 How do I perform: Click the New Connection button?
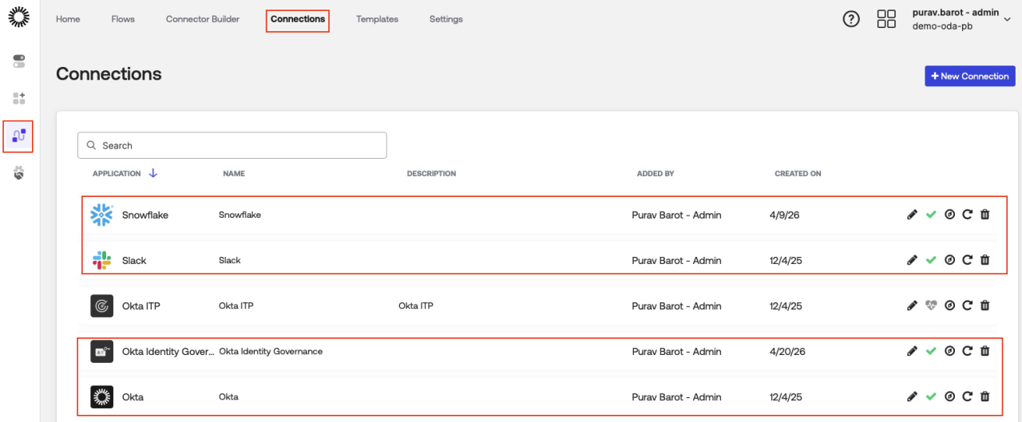tap(970, 76)
